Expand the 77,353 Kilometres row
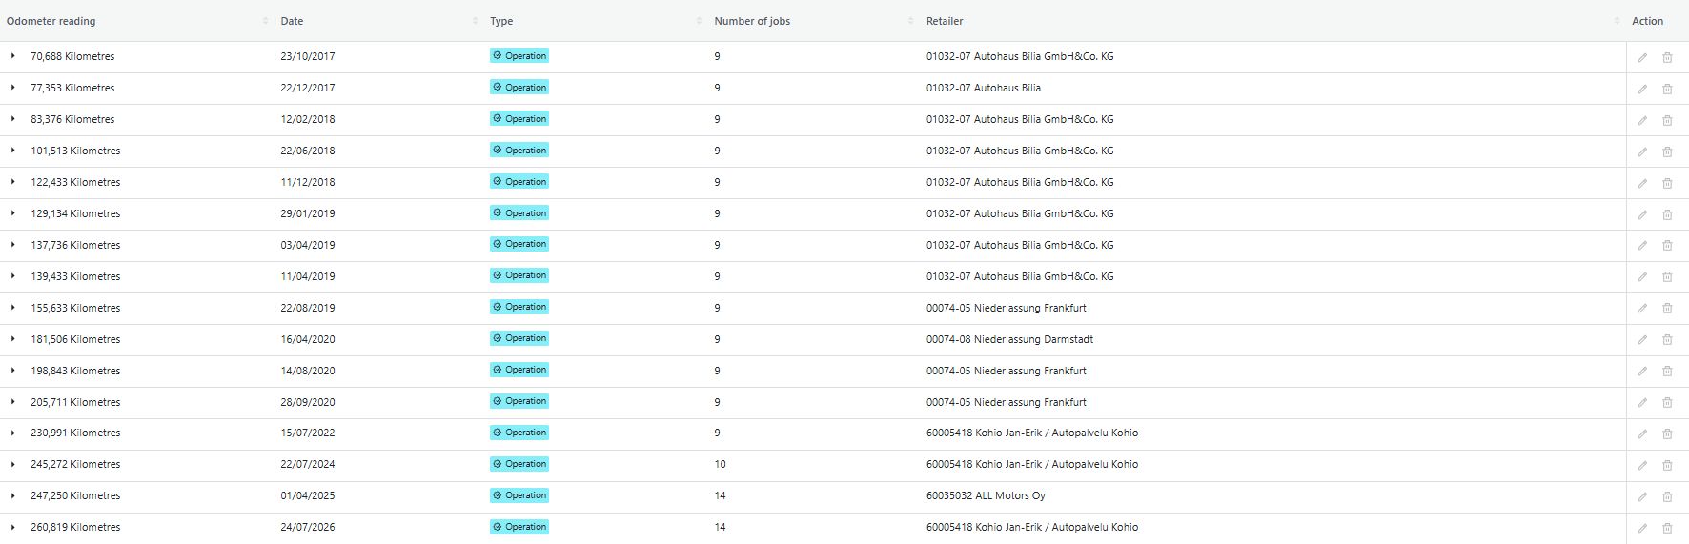The height and width of the screenshot is (544, 1689). coord(13,88)
